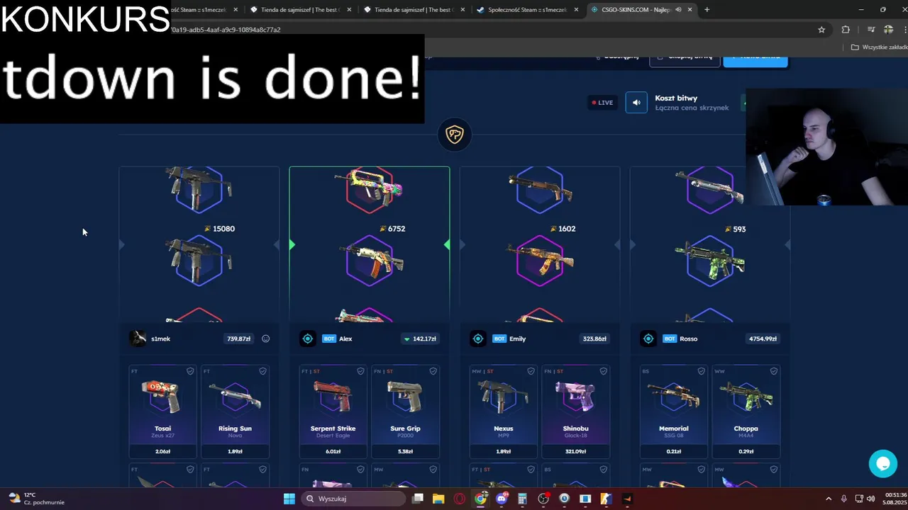Open the Serpent Strike Desert Eagle card
This screenshot has width=908, height=510.
click(333, 412)
